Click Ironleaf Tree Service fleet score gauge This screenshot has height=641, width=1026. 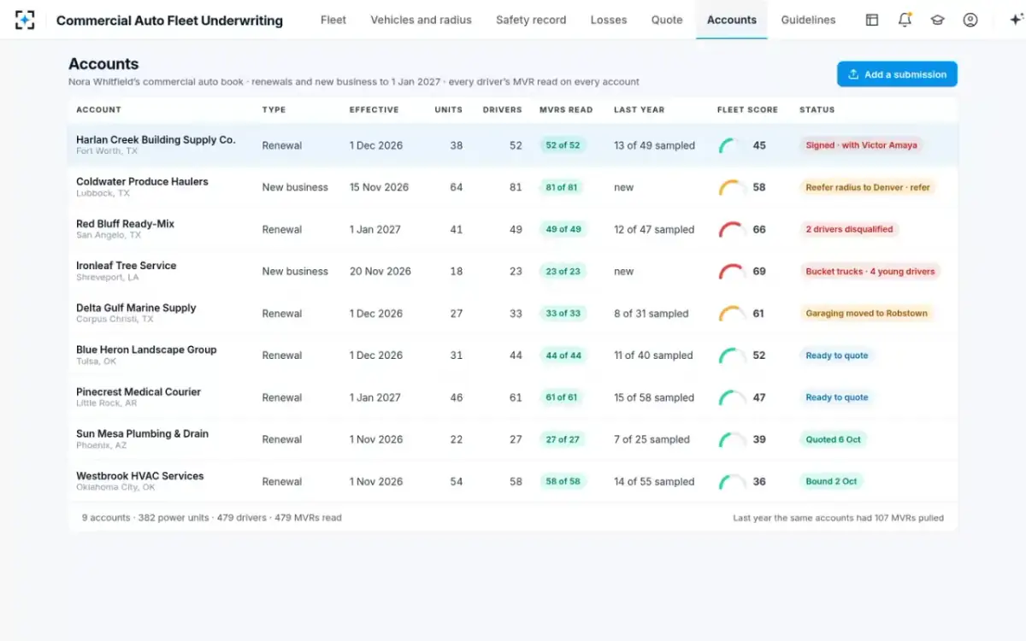pos(732,272)
